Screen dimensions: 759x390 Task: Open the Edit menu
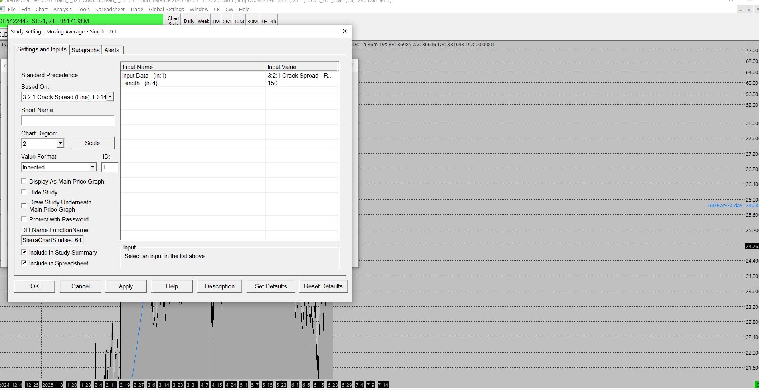click(26, 9)
